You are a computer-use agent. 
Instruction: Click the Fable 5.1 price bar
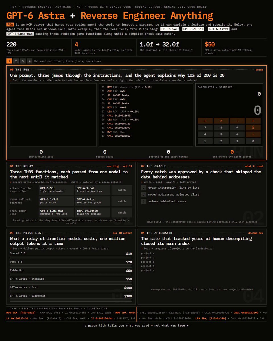tap(71, 275)
